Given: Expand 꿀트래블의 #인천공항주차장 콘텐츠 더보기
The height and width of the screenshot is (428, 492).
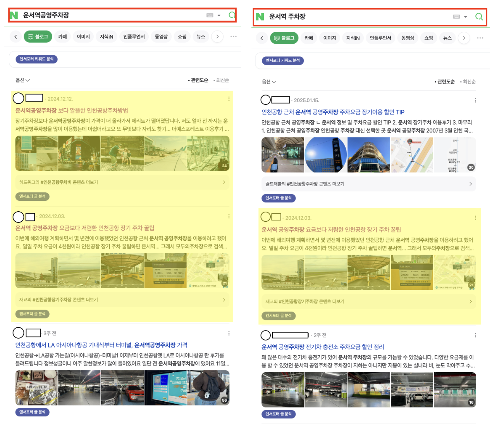Looking at the screenshot, I should pyautogui.click(x=369, y=184).
